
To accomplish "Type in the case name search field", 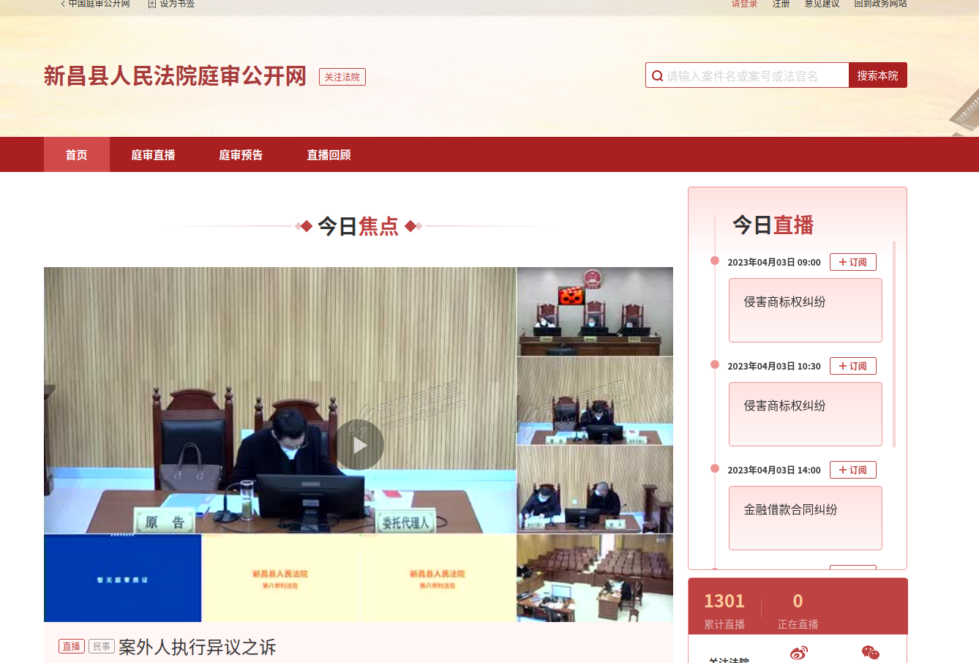I will [x=754, y=76].
